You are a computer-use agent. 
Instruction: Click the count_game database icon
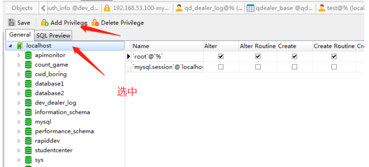[x=28, y=65]
